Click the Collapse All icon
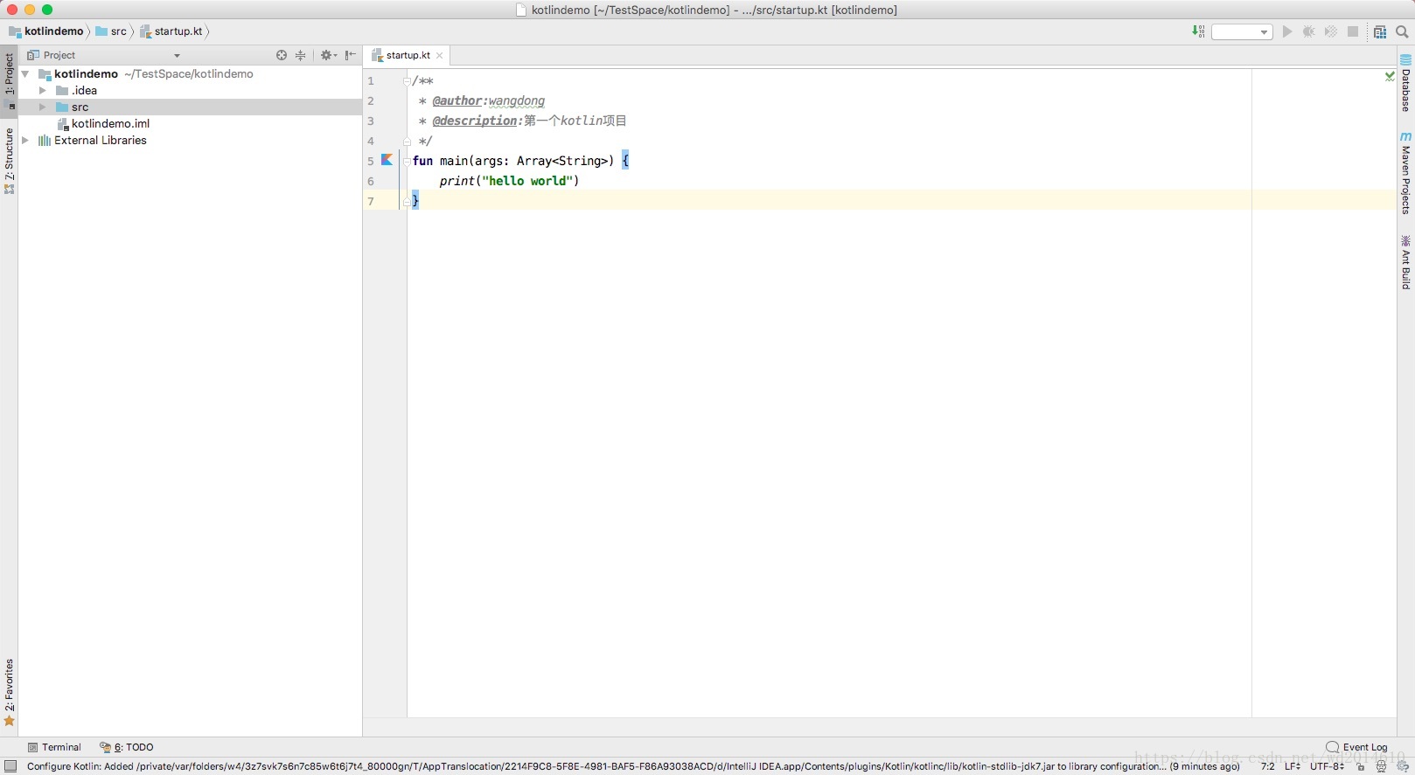1415x775 pixels. (300, 55)
